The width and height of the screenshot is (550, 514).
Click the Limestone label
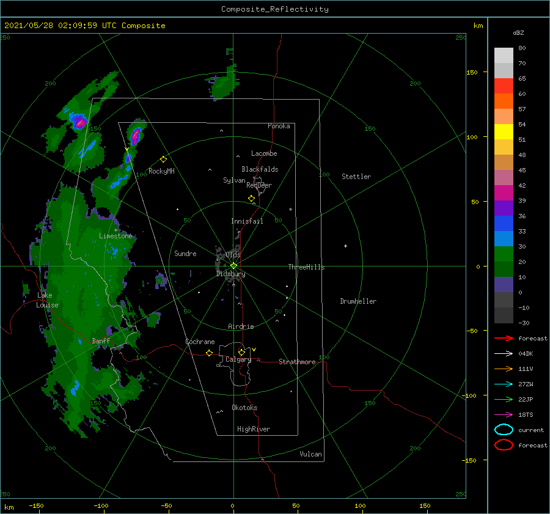[x=116, y=236]
